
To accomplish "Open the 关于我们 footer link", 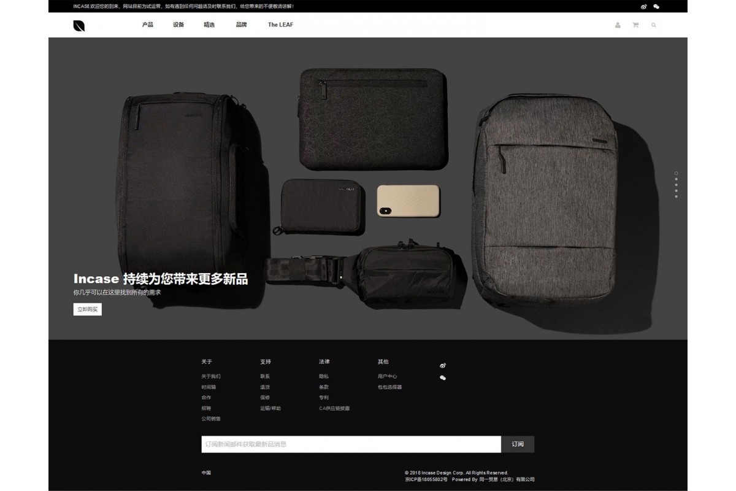I will [x=211, y=376].
